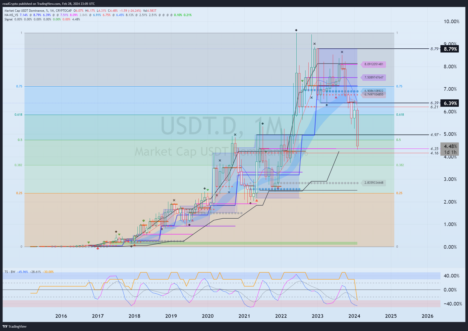This screenshot has width=468, height=331.
Task: Click the 2017 year label on time axis
Action: coord(98,316)
